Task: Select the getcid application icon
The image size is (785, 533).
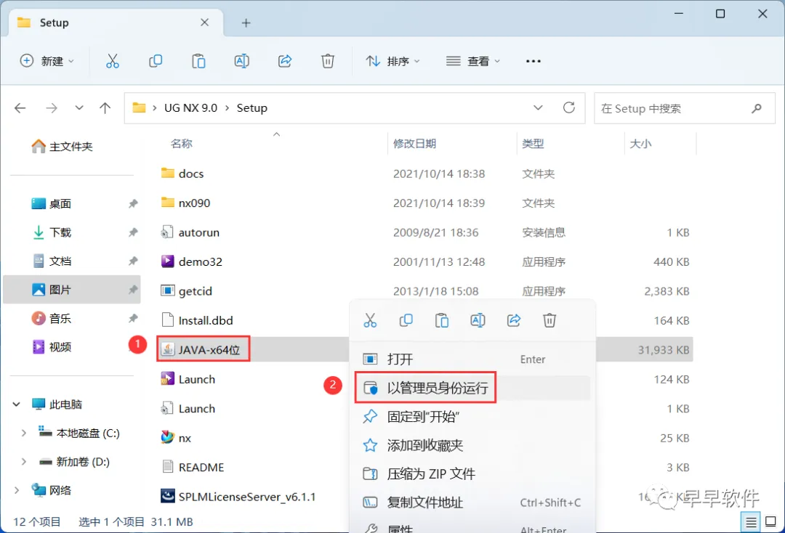Action: pos(167,290)
